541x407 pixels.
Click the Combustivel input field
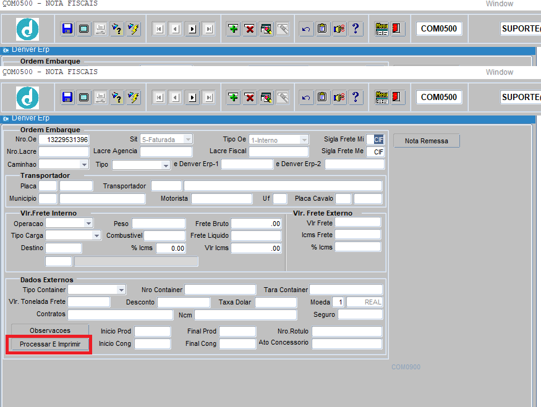click(x=164, y=236)
